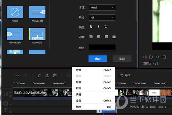Click the 00:00:24.00 mark on the ruler

pos(140,83)
